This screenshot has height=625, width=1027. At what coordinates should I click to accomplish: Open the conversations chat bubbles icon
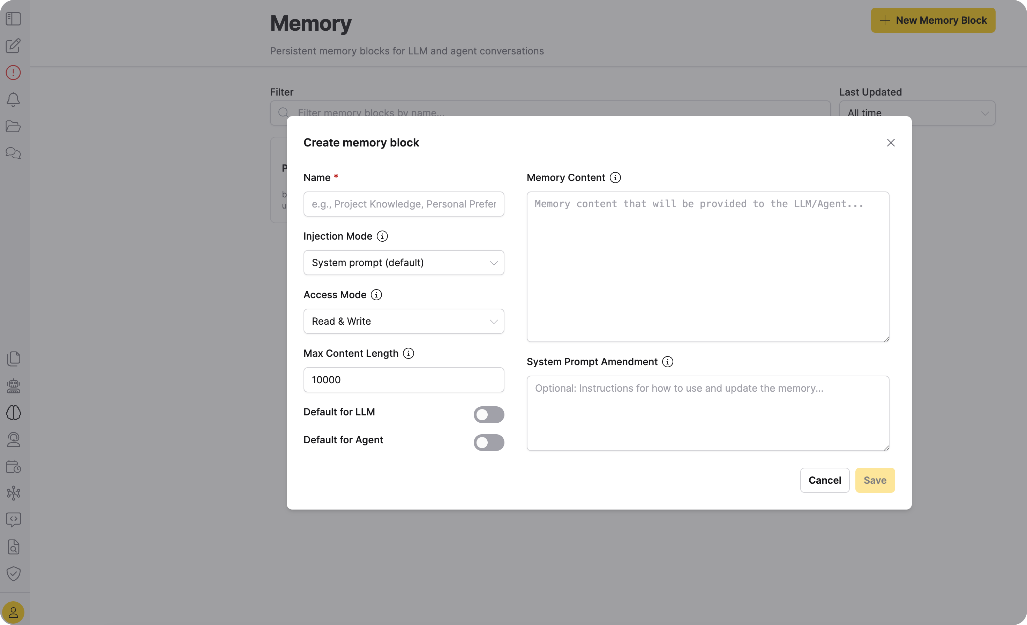click(13, 153)
